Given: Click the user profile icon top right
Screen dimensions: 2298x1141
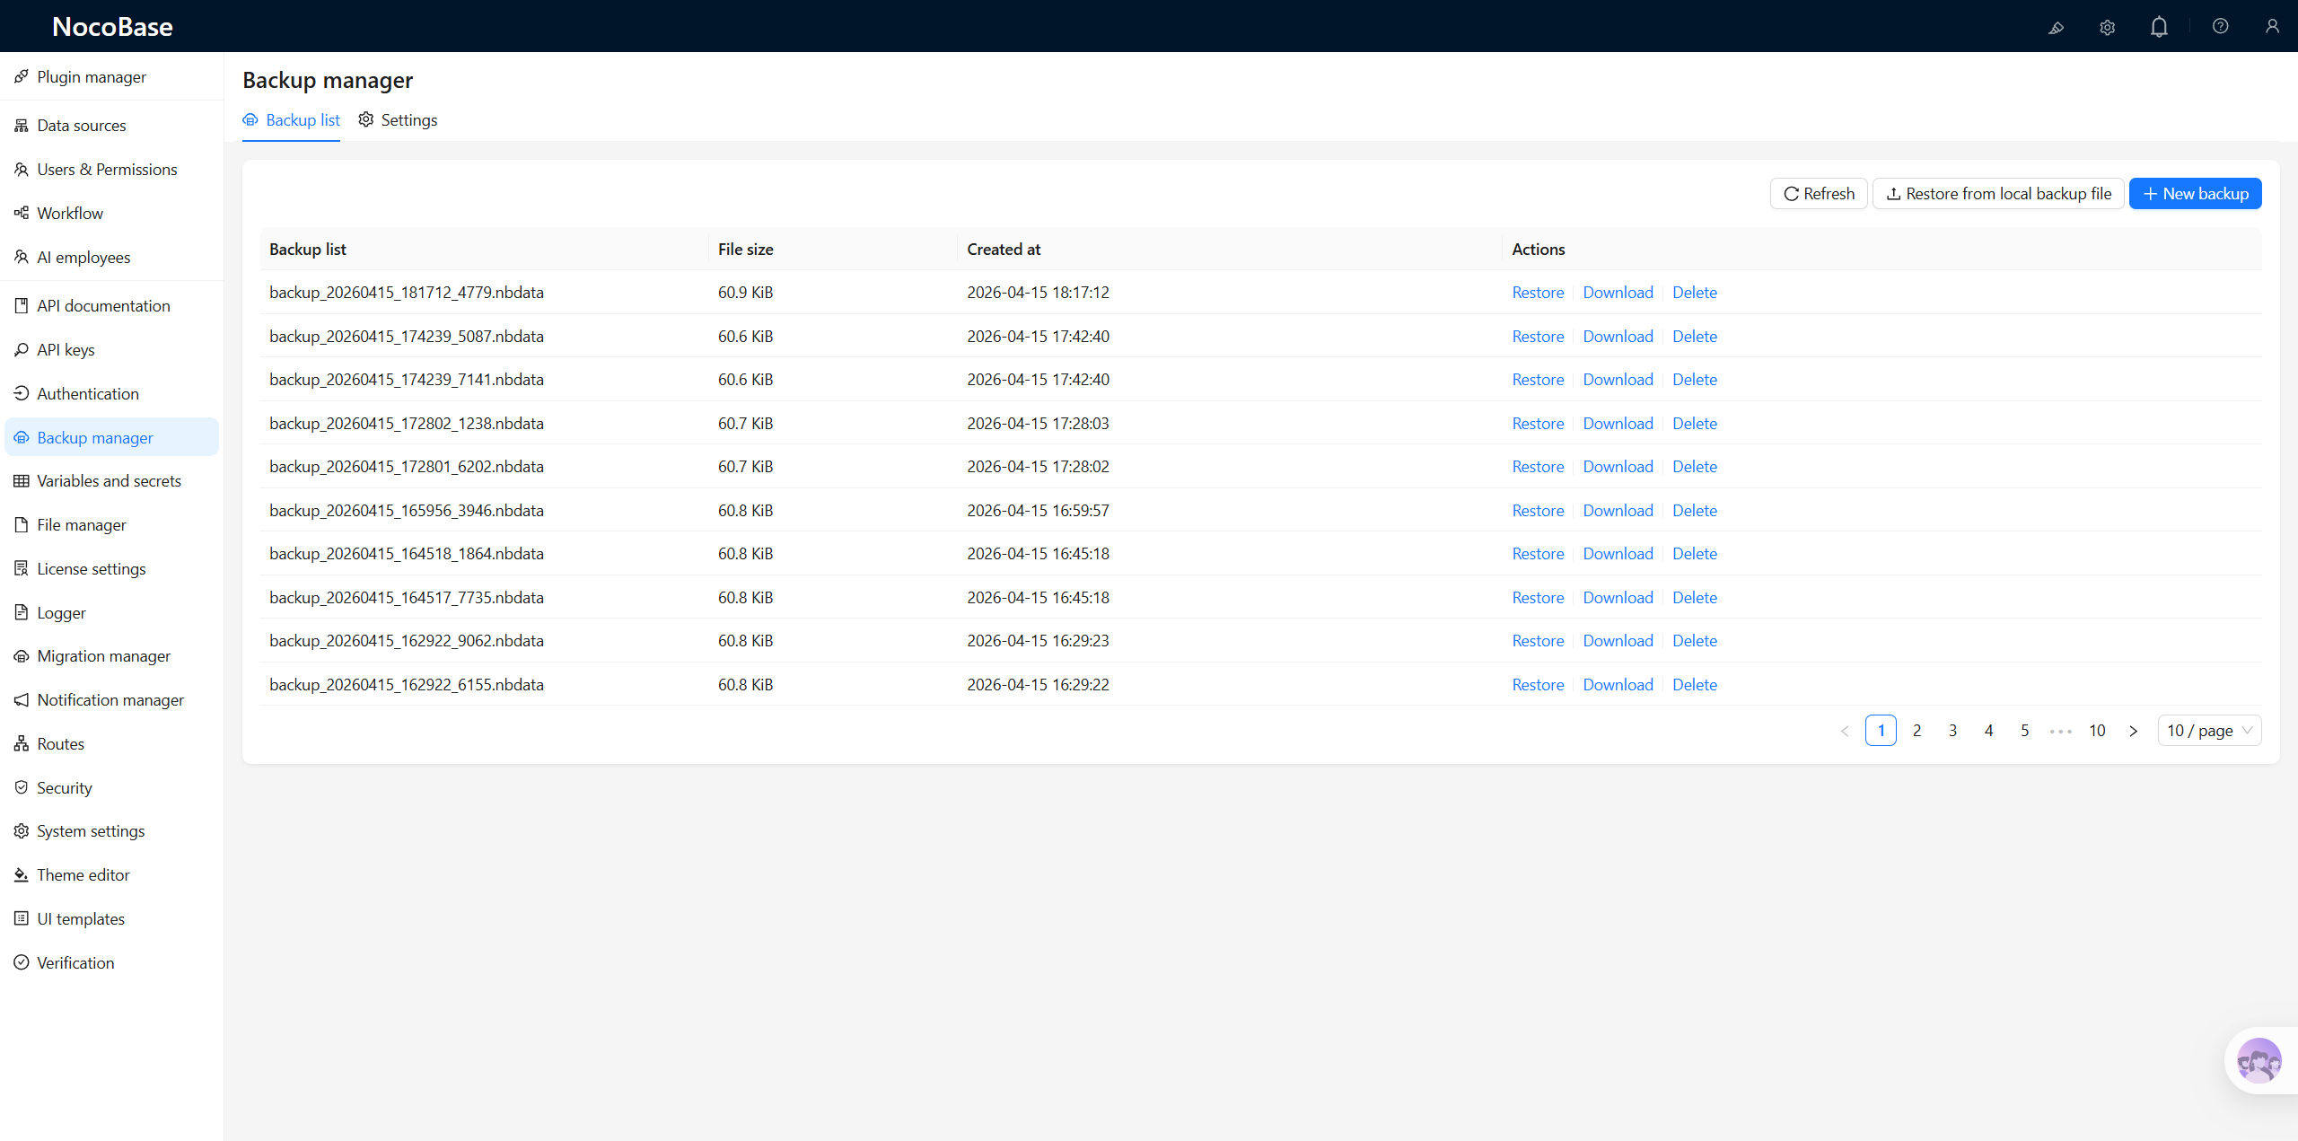Looking at the screenshot, I should click(2273, 26).
